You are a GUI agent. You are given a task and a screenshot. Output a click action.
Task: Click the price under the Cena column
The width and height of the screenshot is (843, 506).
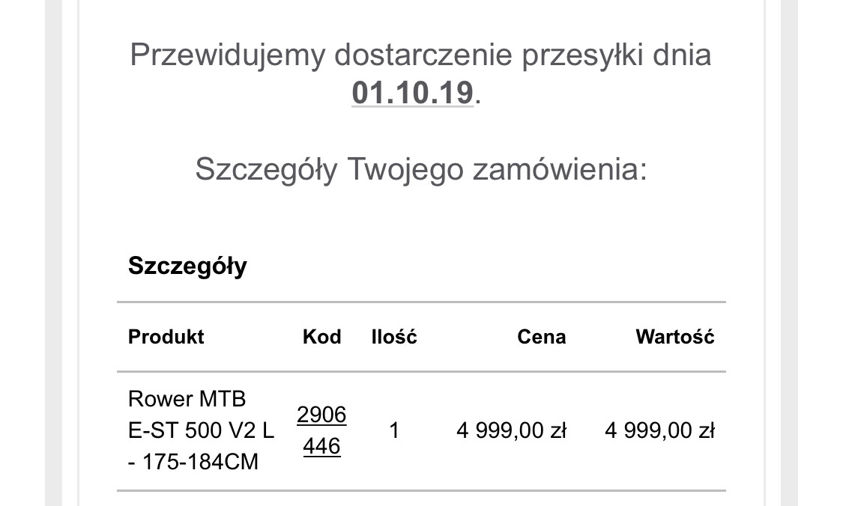pyautogui.click(x=511, y=431)
